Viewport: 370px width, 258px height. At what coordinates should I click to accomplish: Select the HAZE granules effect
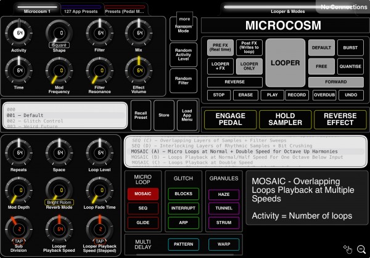pyautogui.click(x=224, y=195)
